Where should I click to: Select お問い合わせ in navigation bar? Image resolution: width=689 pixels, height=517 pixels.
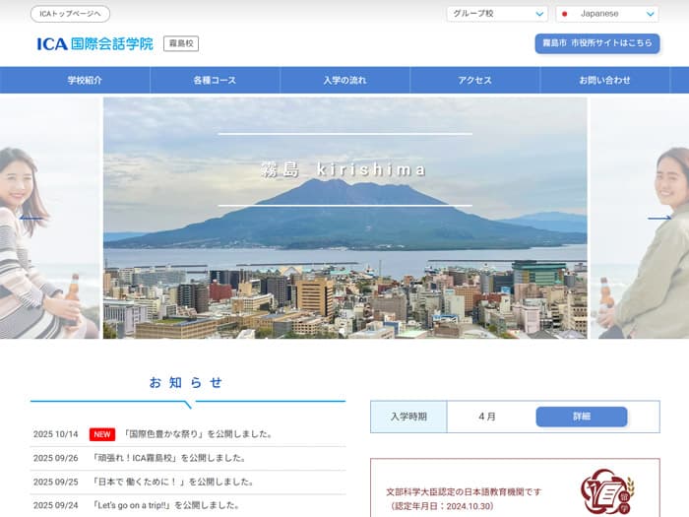604,80
